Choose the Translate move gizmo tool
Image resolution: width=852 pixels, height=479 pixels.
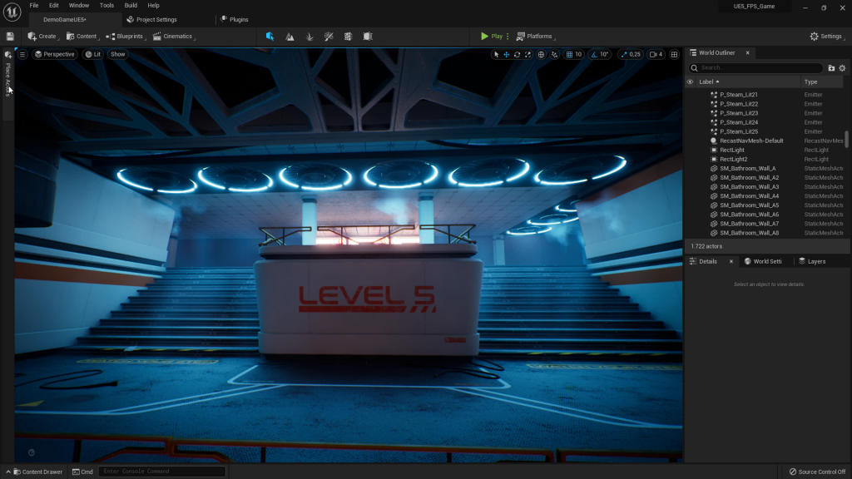pos(507,54)
